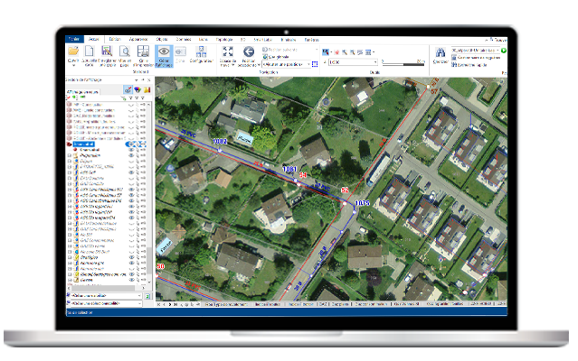Click the full extent four-arrows icon

(227, 51)
